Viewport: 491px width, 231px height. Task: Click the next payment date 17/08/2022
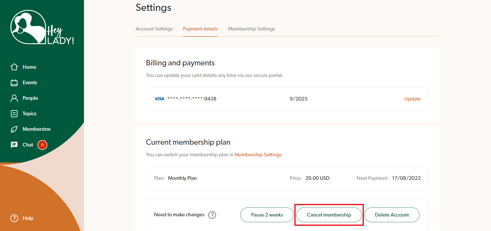(x=406, y=178)
